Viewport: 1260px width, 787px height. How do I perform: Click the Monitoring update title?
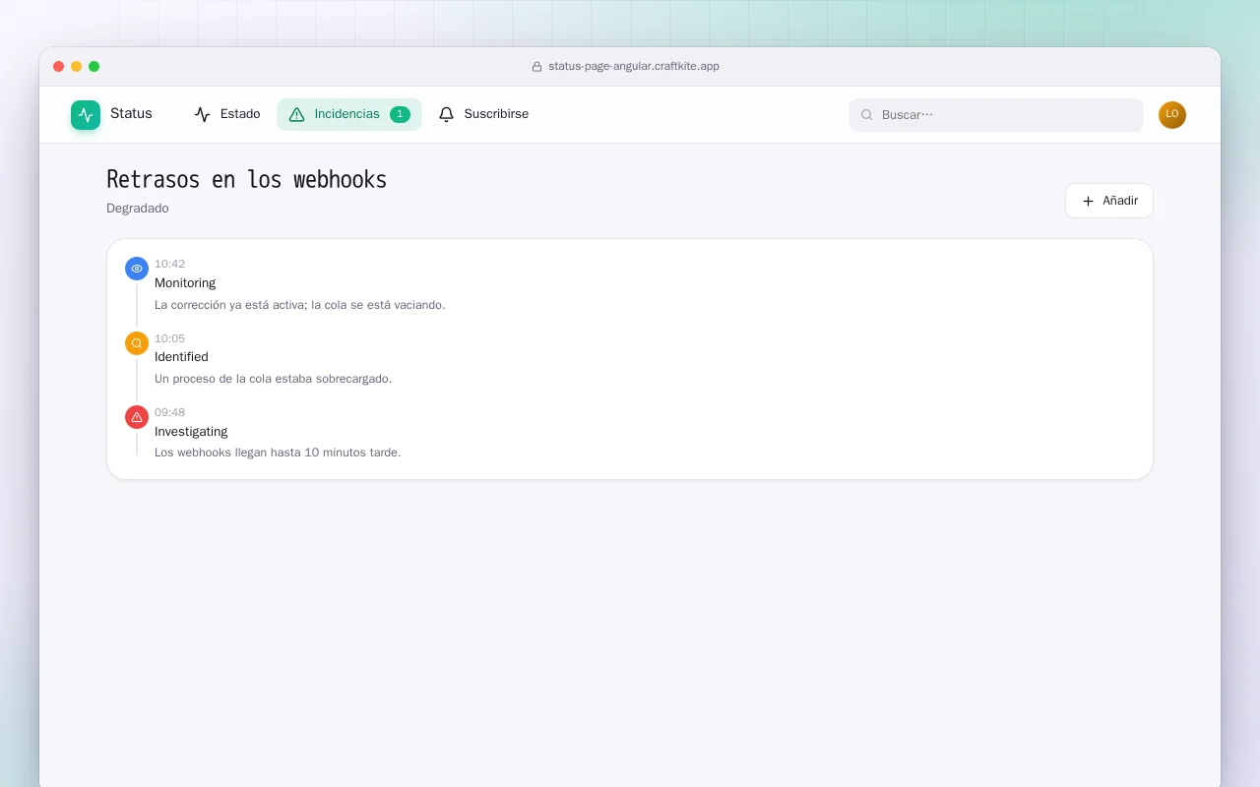coord(185,283)
